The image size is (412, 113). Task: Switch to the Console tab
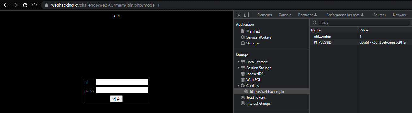(285, 15)
